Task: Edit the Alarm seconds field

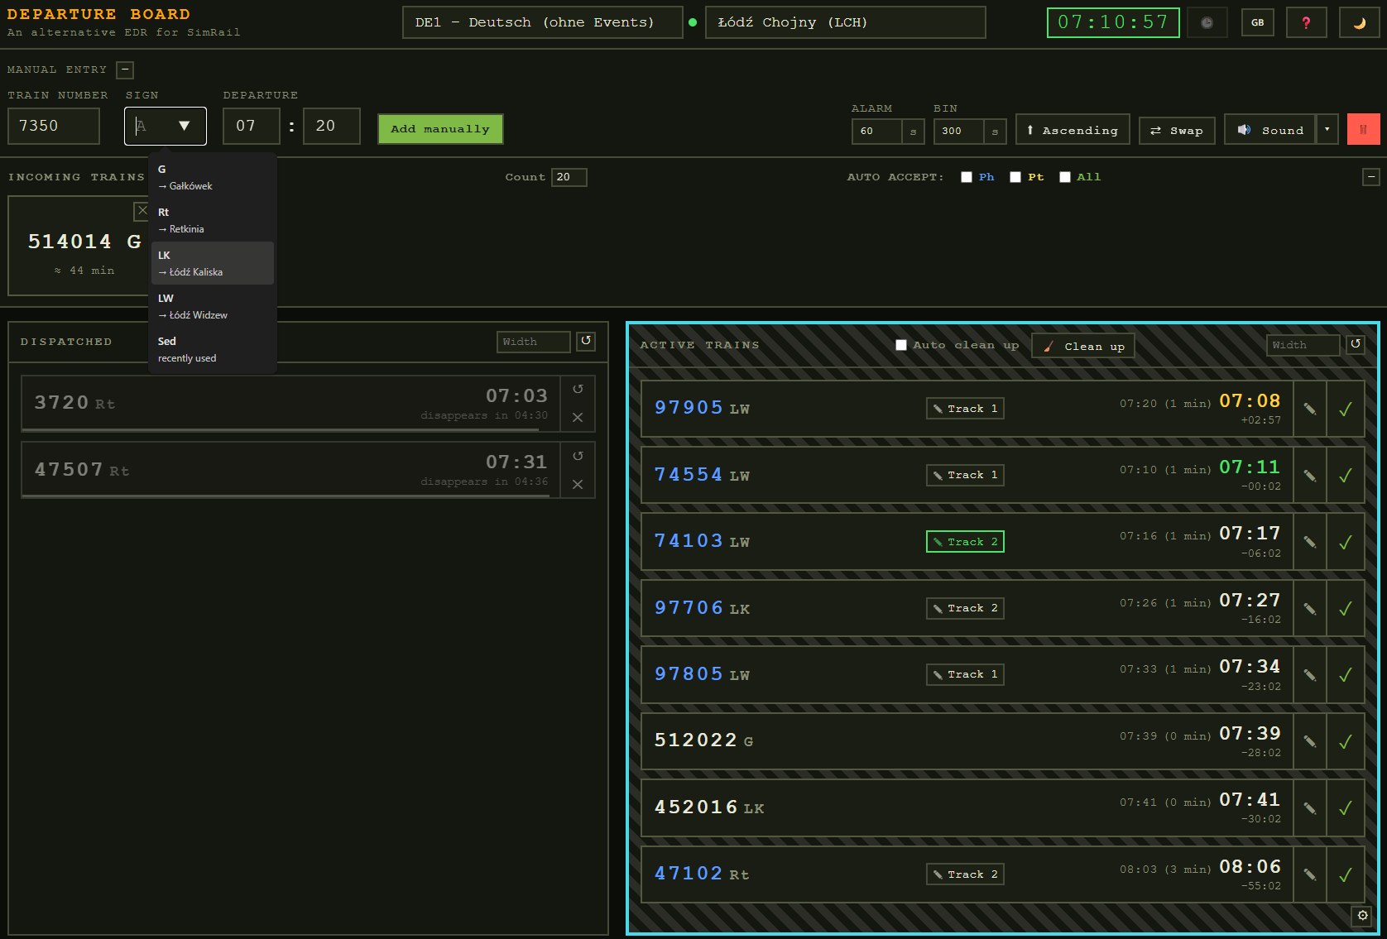Action: [877, 131]
